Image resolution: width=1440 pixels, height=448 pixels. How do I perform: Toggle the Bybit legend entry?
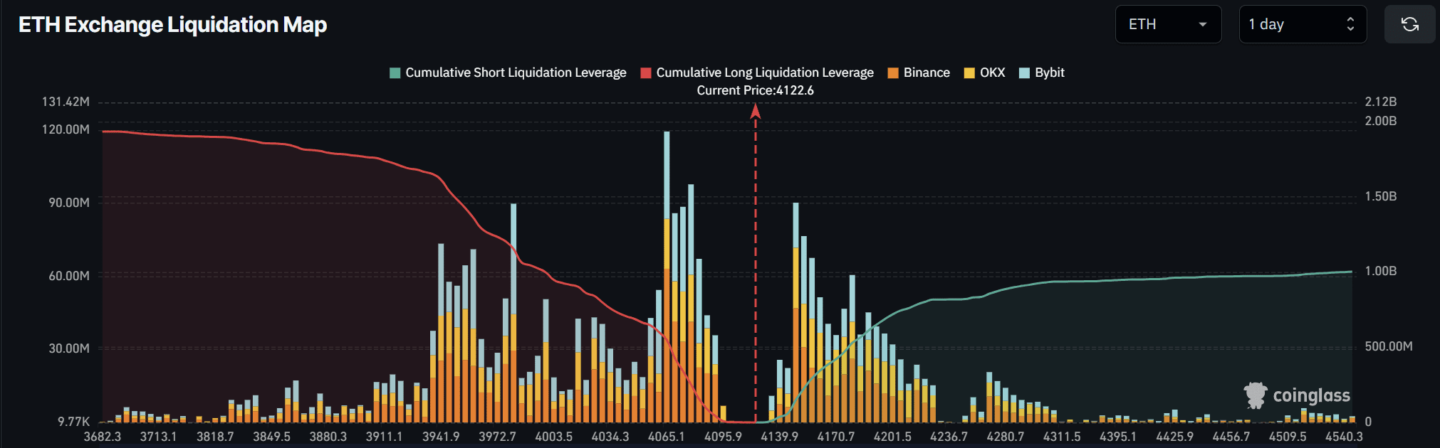[1049, 73]
